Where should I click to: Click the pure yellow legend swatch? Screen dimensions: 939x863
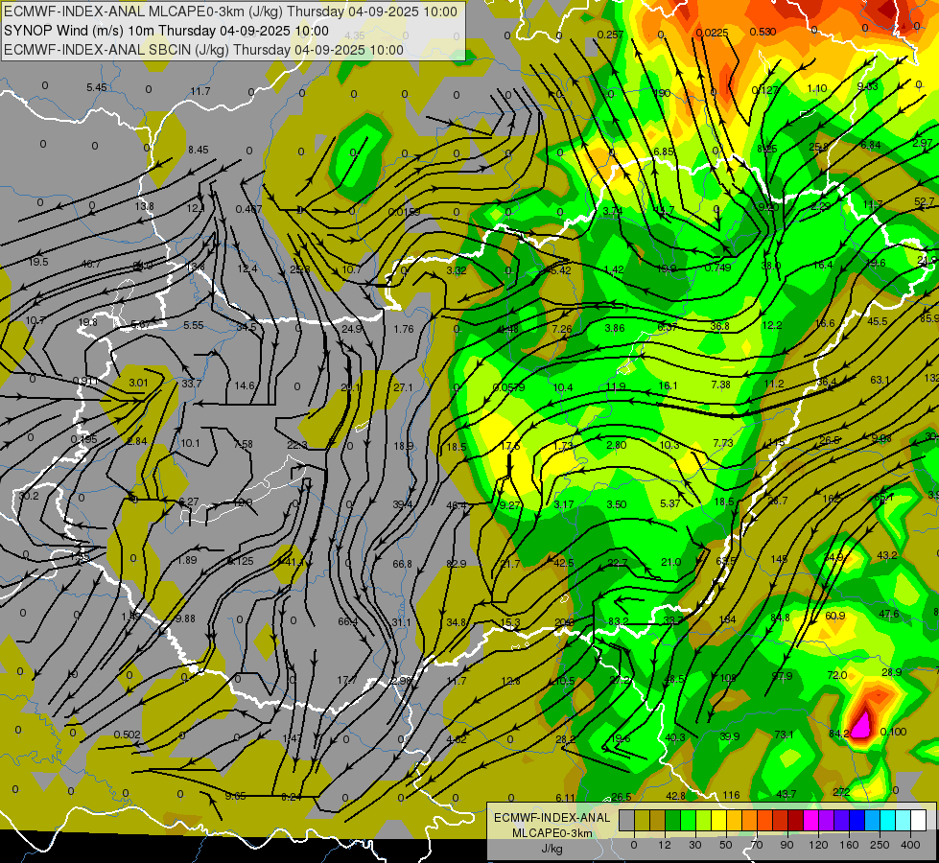coord(718,820)
